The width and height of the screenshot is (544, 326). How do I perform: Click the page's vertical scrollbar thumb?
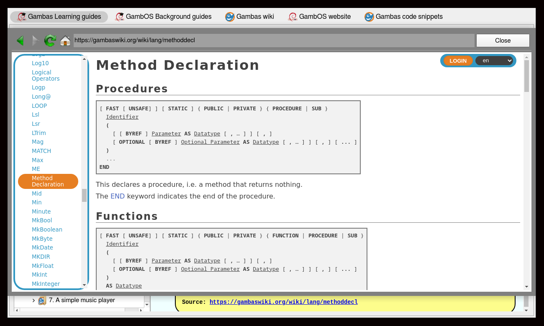[526, 75]
